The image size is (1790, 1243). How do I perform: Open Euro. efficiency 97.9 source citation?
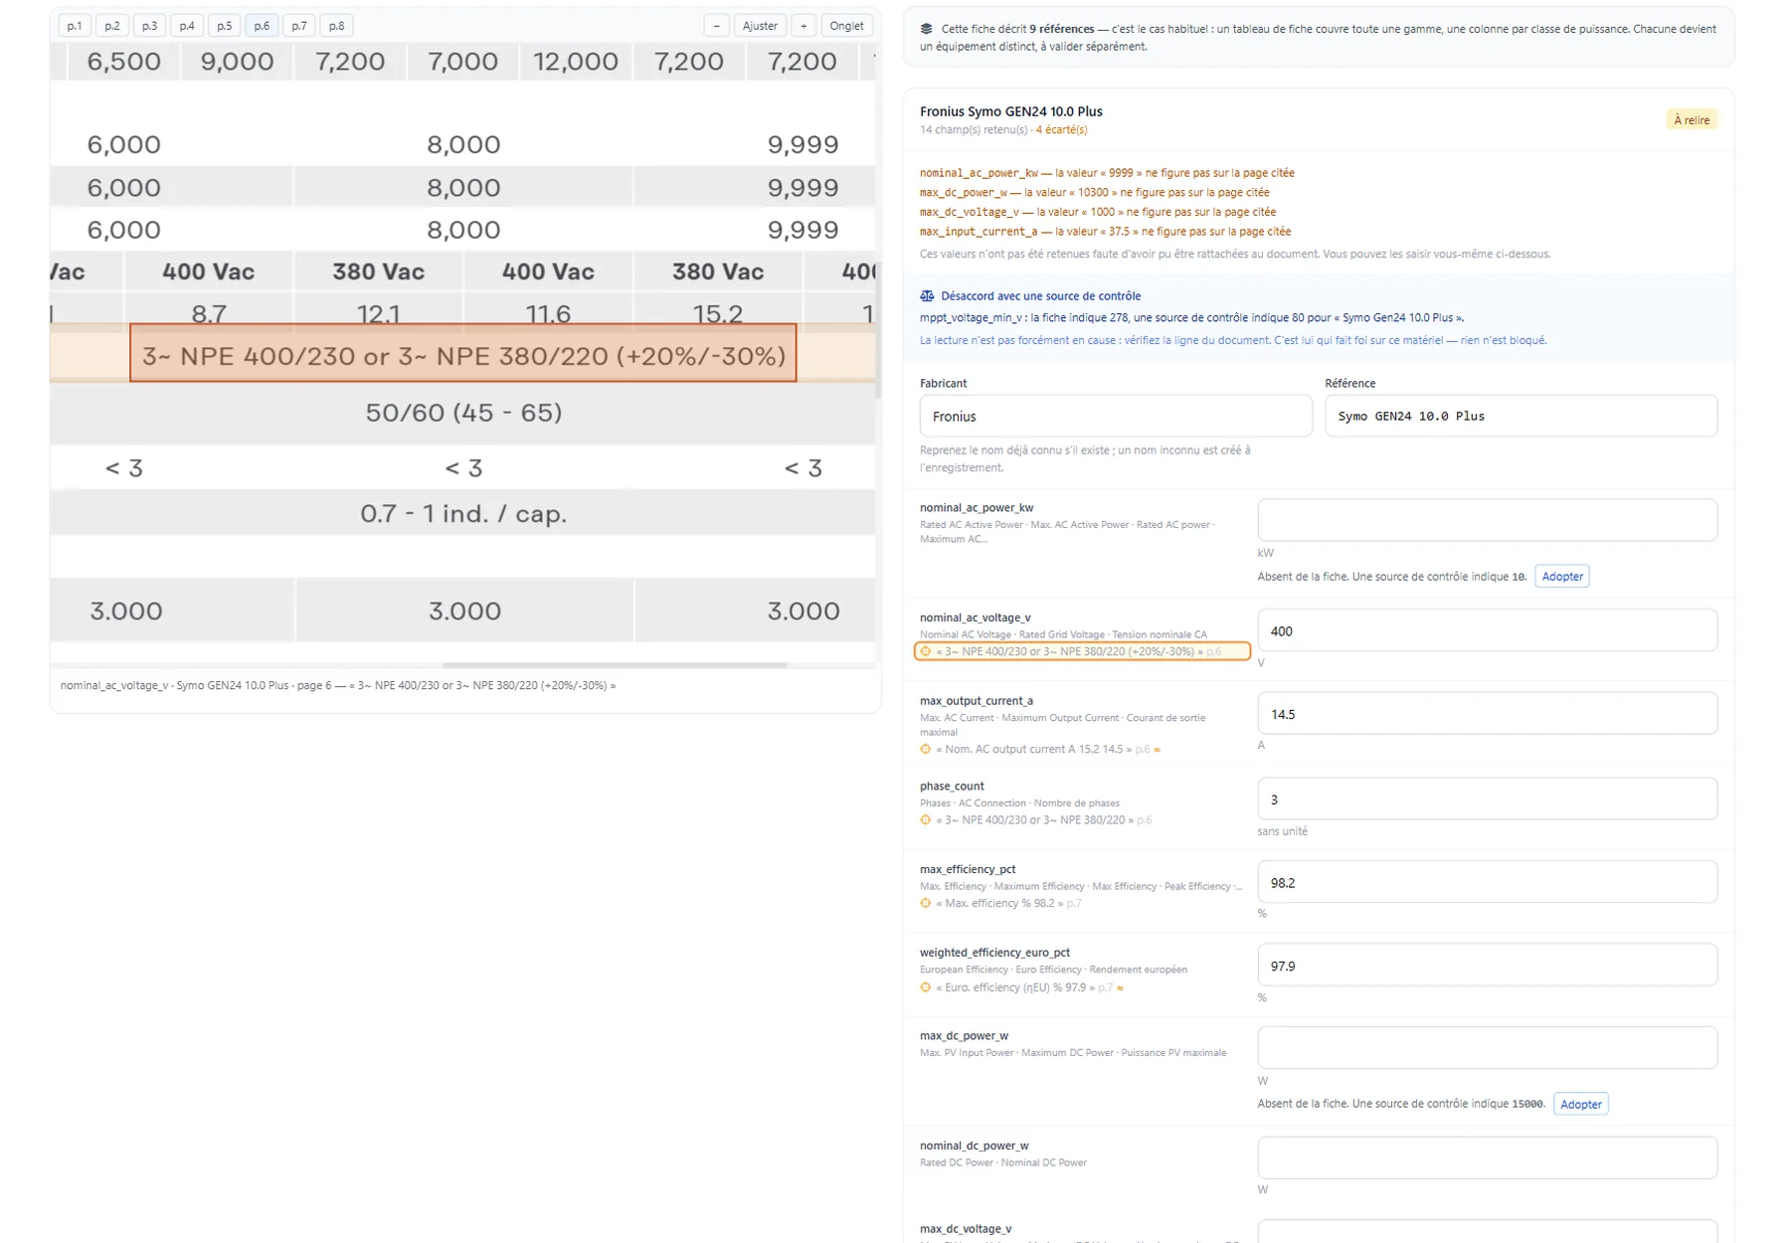(x=1021, y=988)
